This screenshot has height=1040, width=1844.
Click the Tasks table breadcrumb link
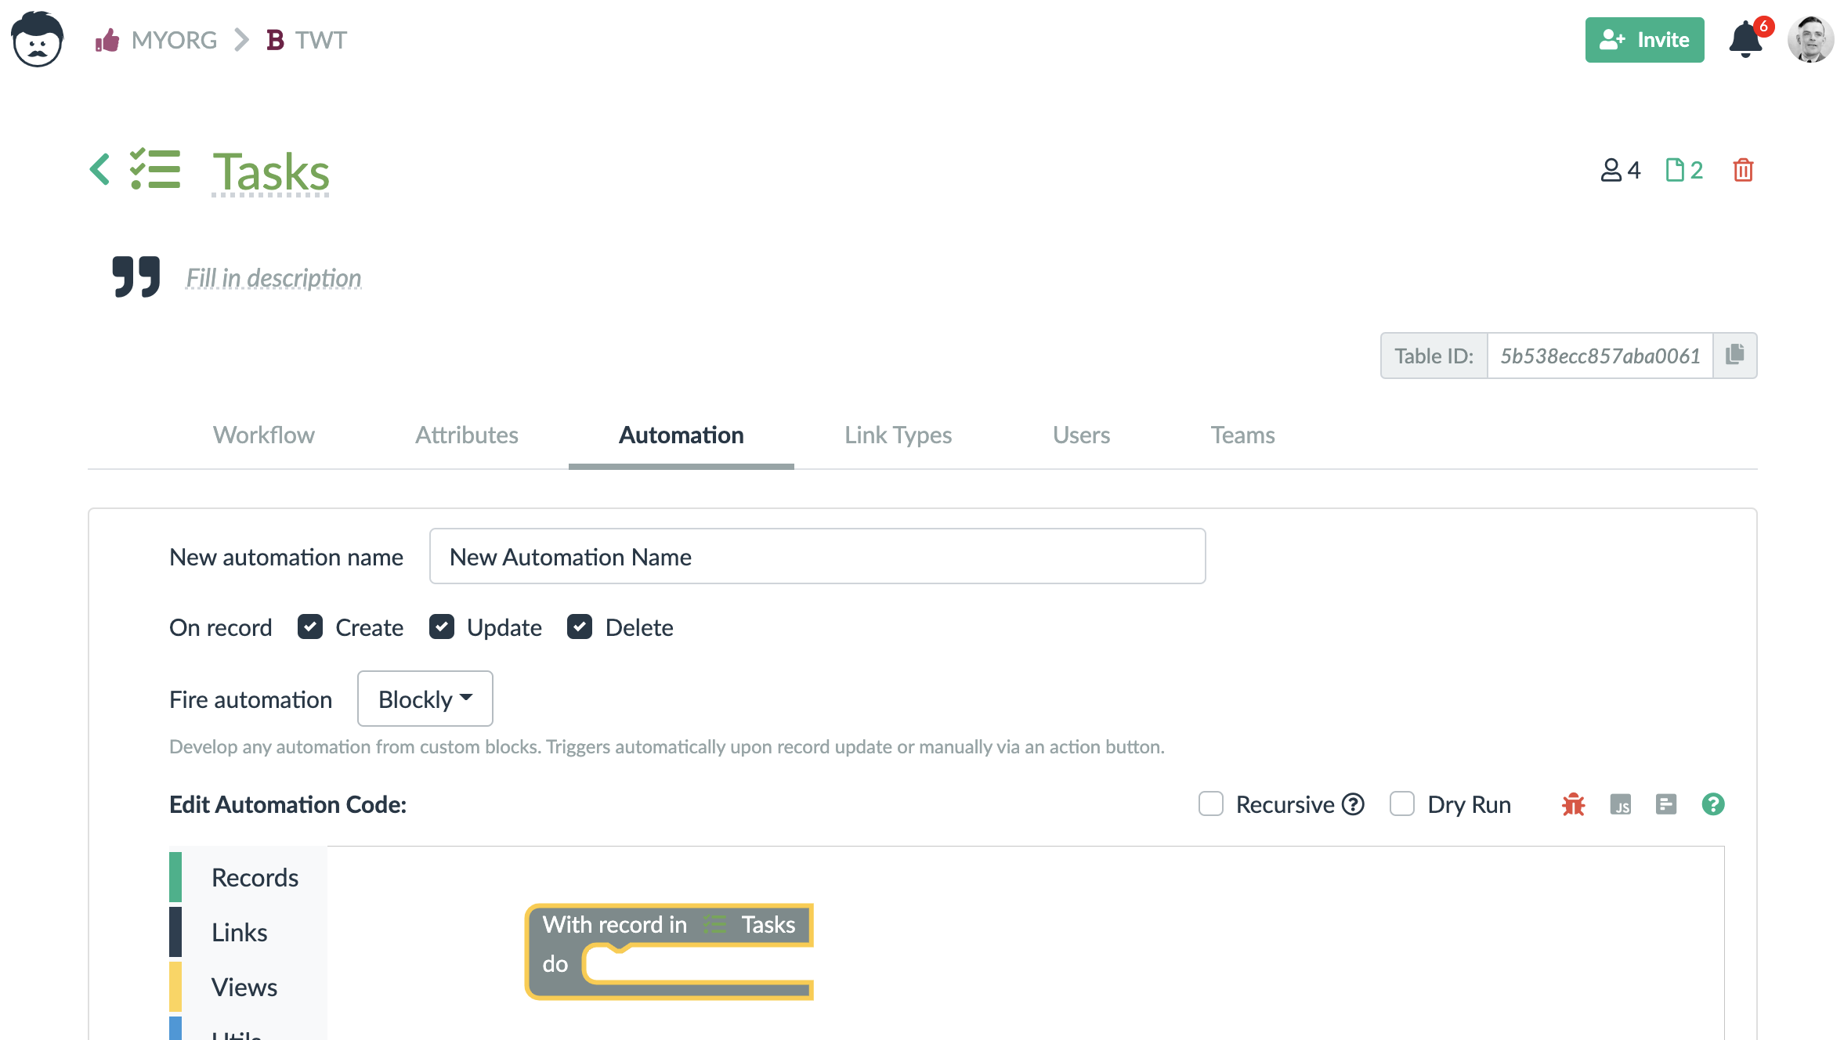pyautogui.click(x=269, y=171)
